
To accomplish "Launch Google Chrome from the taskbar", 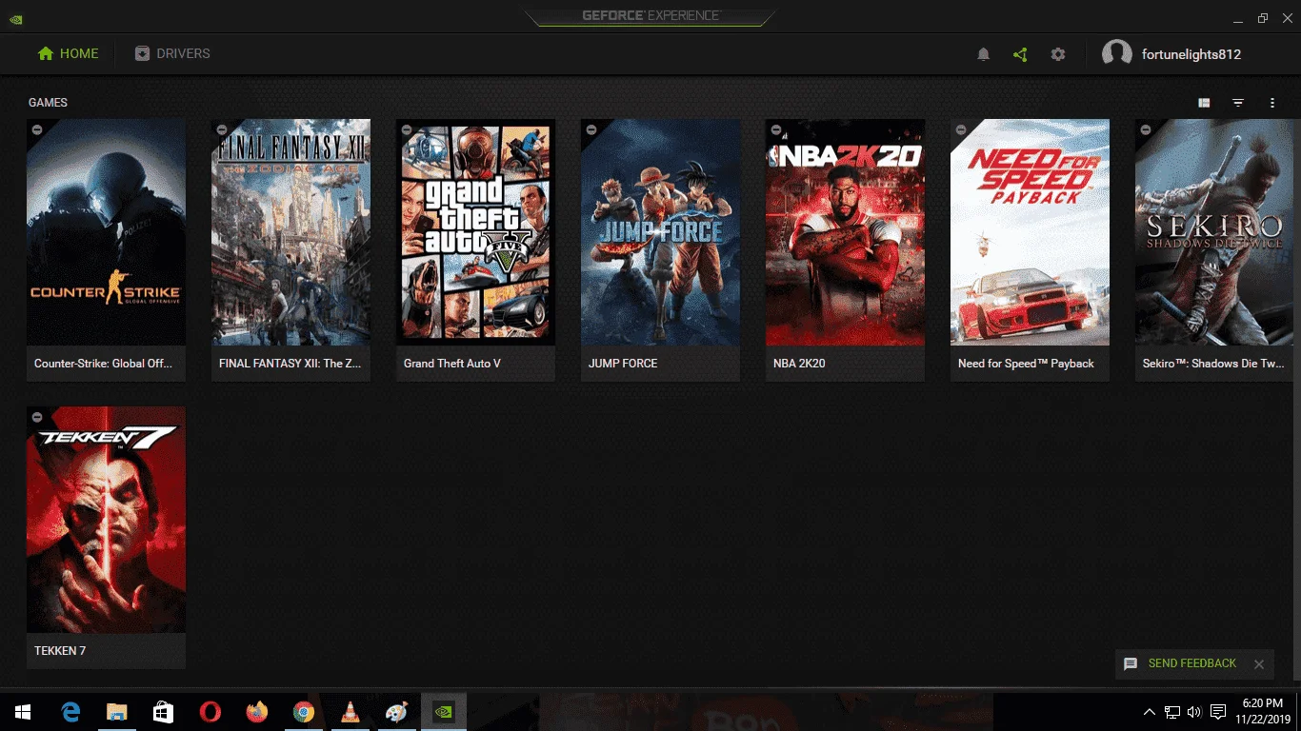I will (304, 712).
